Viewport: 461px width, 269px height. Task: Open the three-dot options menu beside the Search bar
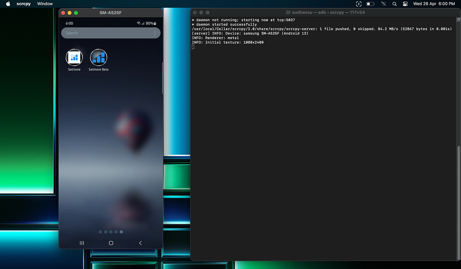[155, 33]
